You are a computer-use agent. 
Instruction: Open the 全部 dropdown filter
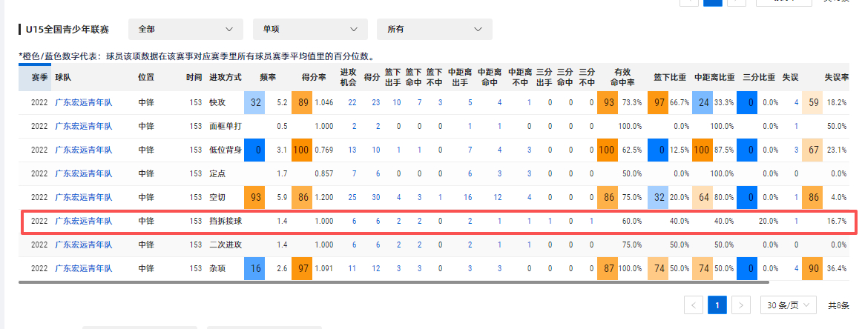click(x=185, y=29)
